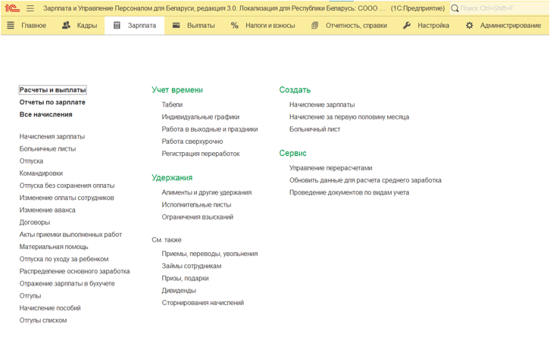Open Исполнительные листы
The width and height of the screenshot is (550, 343).
coord(196,205)
